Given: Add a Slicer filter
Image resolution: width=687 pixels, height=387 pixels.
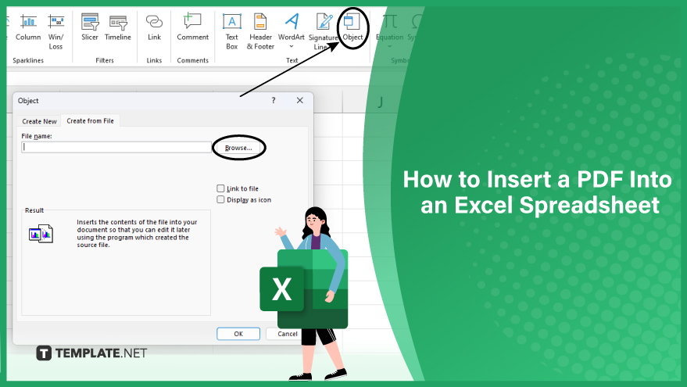Looking at the screenshot, I should (x=90, y=27).
